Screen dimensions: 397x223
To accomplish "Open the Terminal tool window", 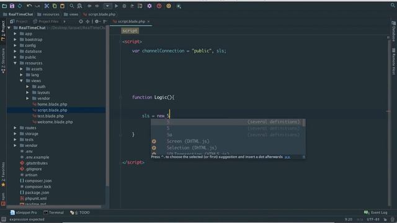I will (x=54, y=212).
